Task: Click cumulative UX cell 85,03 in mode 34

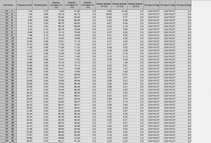Action: (x=56, y=111)
